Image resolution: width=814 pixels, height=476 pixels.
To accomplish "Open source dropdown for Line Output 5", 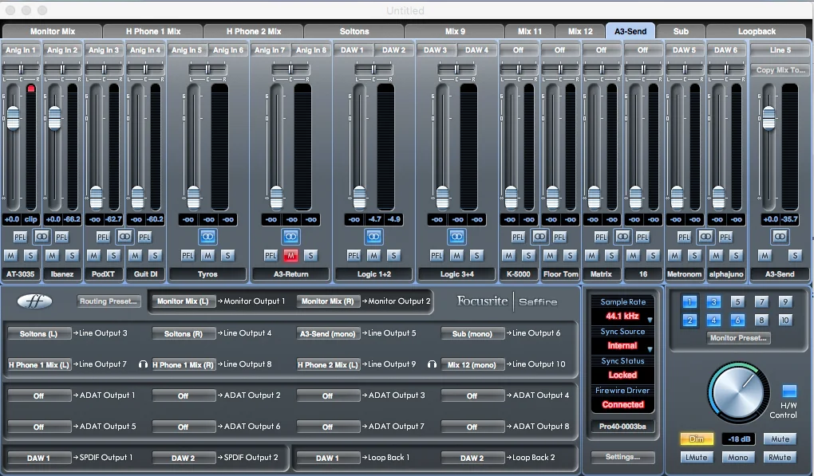I will click(327, 333).
